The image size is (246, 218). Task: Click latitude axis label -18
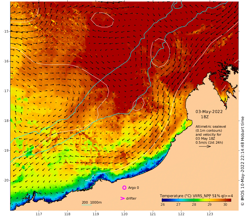(6, 121)
